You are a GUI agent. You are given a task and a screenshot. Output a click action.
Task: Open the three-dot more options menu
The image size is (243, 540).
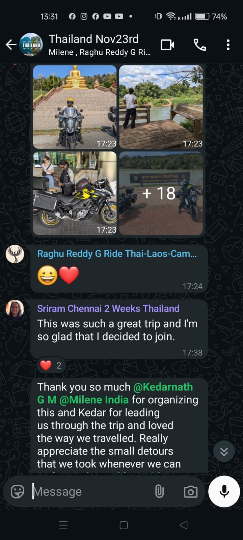pos(228,45)
